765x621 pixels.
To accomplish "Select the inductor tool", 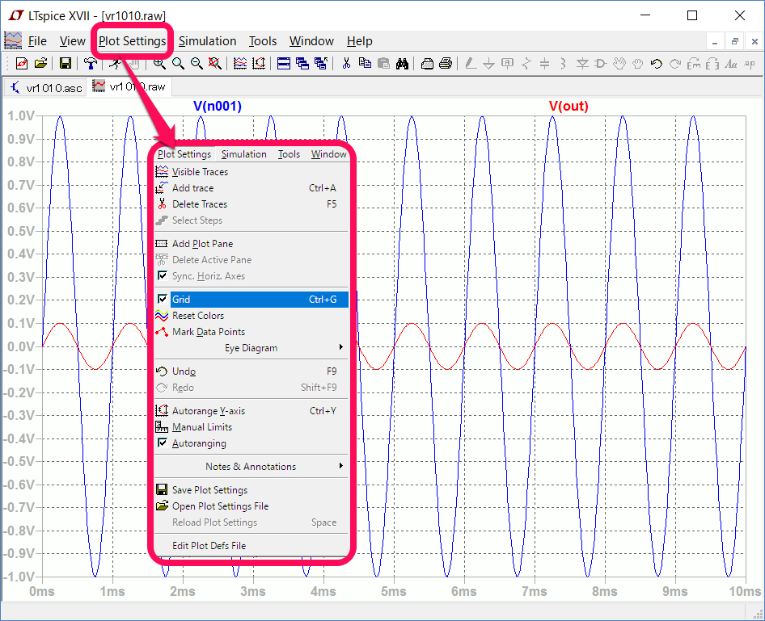I will 563,63.
